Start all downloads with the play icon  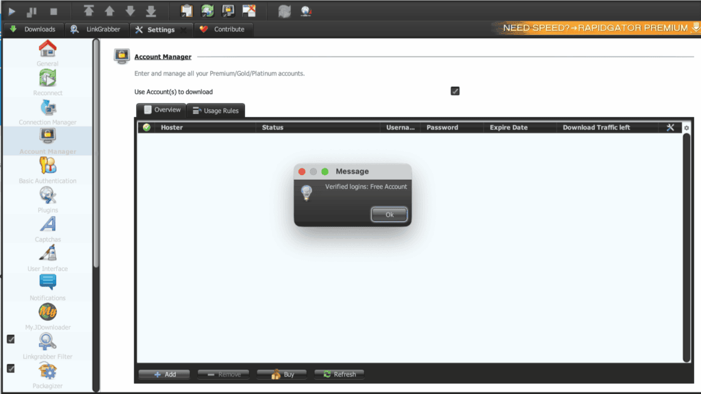pyautogui.click(x=12, y=11)
